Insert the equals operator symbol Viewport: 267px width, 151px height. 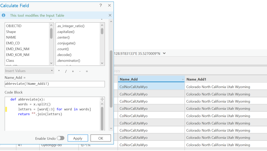[87, 71]
